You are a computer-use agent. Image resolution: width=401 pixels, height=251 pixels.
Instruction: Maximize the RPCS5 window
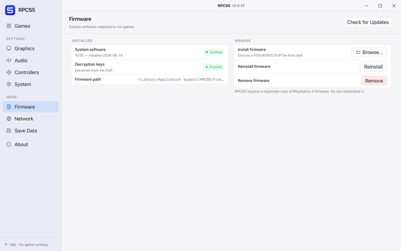[x=380, y=5]
